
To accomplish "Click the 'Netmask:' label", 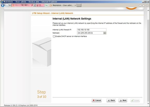I will (x=56, y=33).
